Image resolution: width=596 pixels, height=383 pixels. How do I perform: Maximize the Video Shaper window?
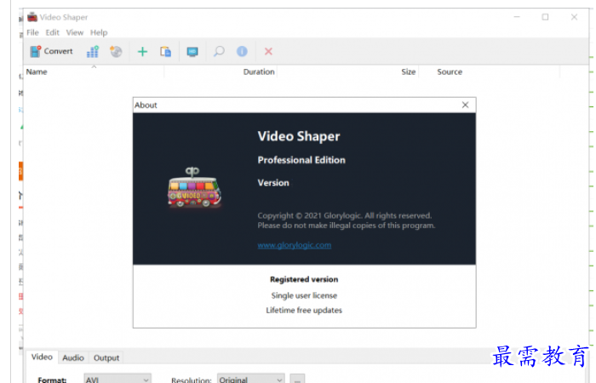(x=545, y=17)
